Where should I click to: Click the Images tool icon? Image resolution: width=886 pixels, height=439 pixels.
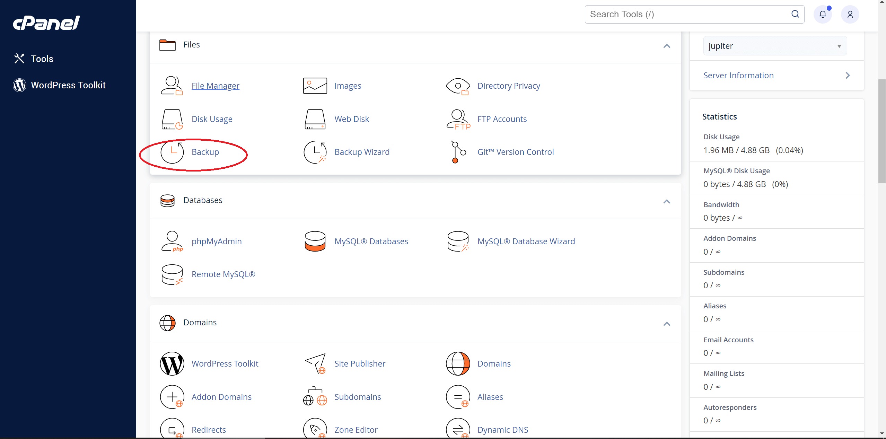coord(315,86)
